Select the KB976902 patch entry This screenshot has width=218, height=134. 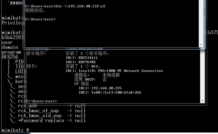pos(81,62)
